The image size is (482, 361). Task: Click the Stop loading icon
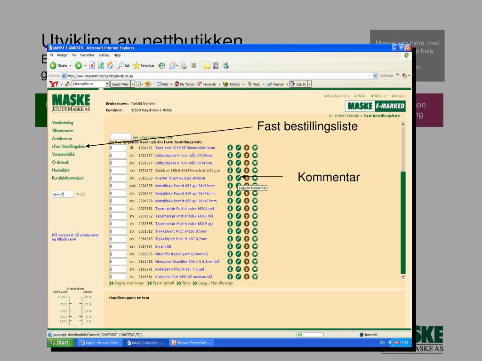coord(92,66)
